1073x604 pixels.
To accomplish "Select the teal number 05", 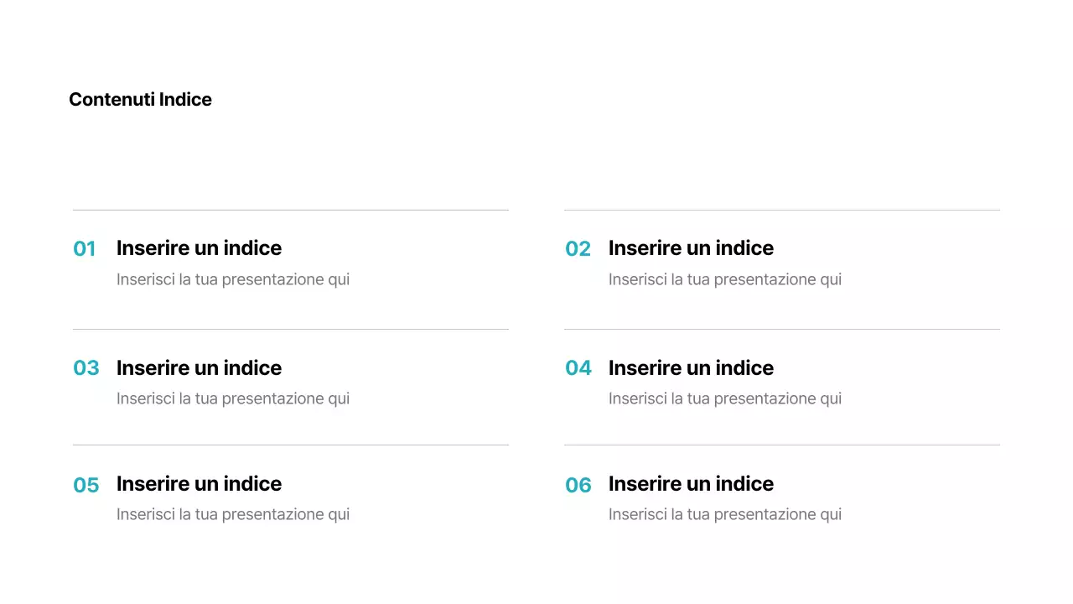I will [x=86, y=486].
